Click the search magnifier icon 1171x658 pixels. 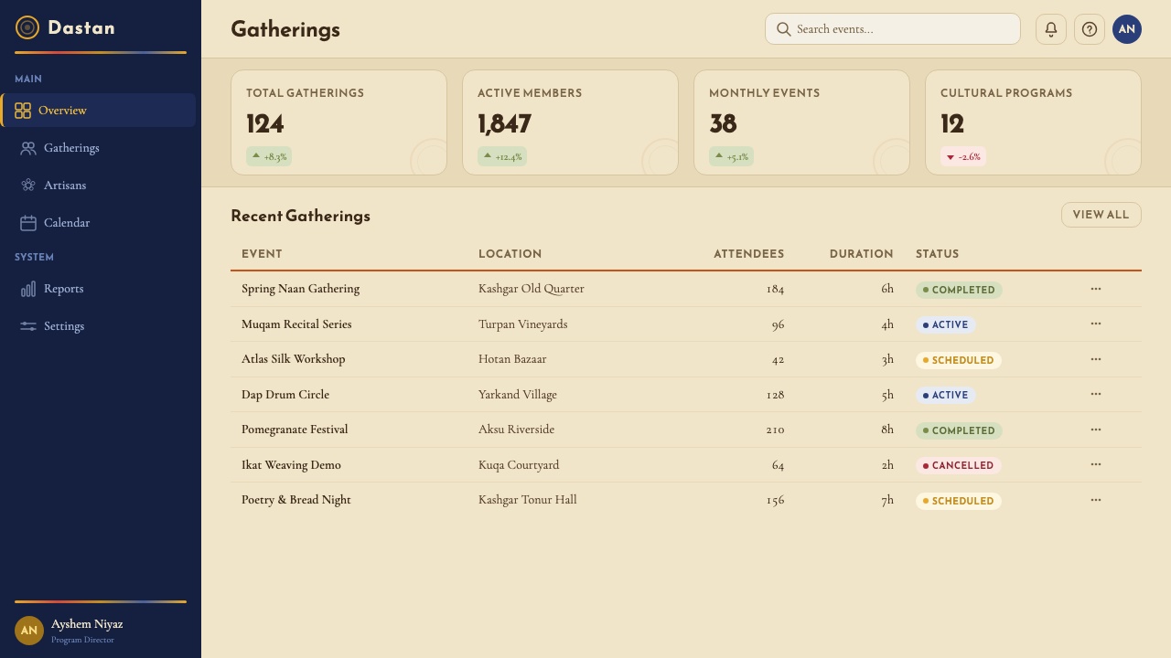pos(783,29)
